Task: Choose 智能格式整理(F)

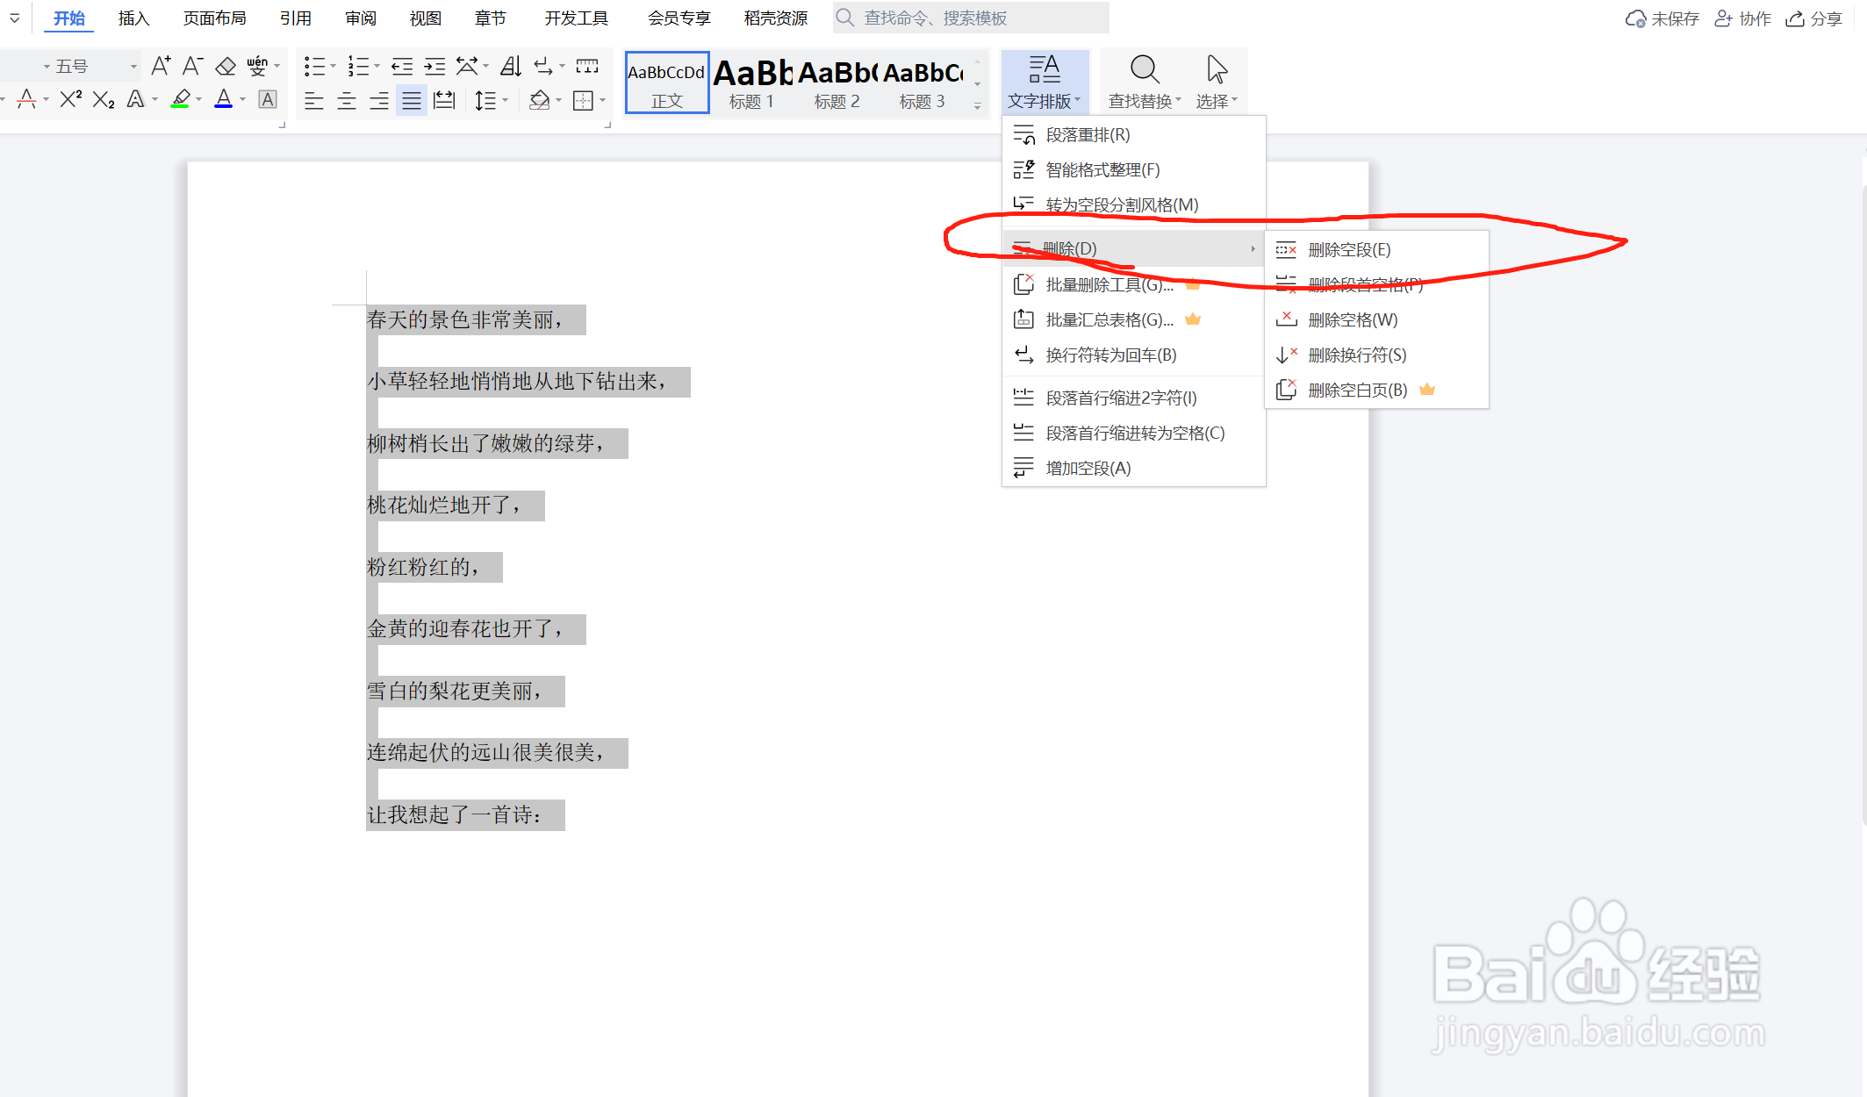Action: coord(1133,170)
